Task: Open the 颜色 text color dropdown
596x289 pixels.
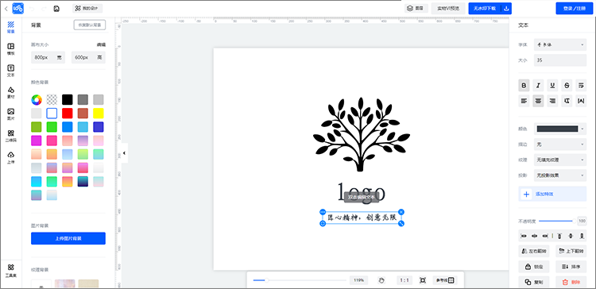Action: (x=560, y=129)
